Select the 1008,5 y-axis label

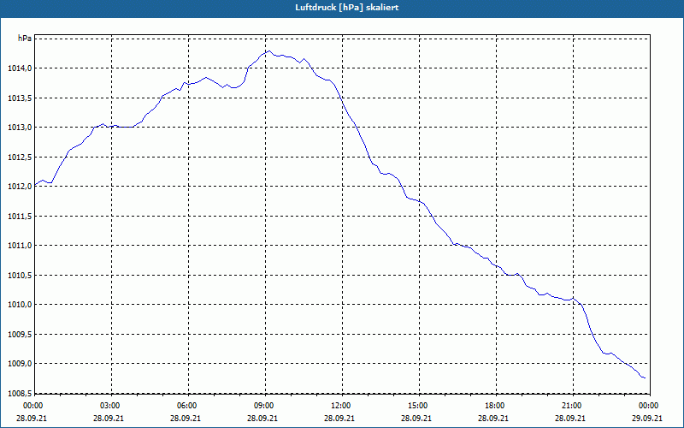pyautogui.click(x=20, y=394)
